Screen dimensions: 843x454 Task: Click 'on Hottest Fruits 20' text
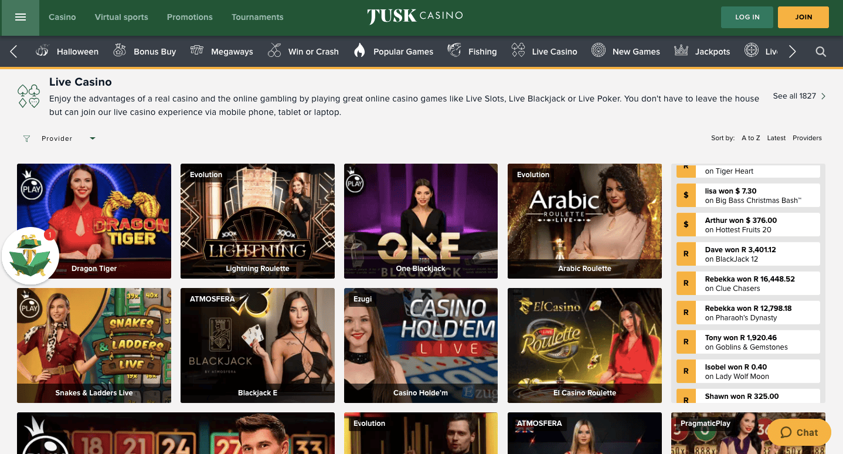click(x=738, y=230)
